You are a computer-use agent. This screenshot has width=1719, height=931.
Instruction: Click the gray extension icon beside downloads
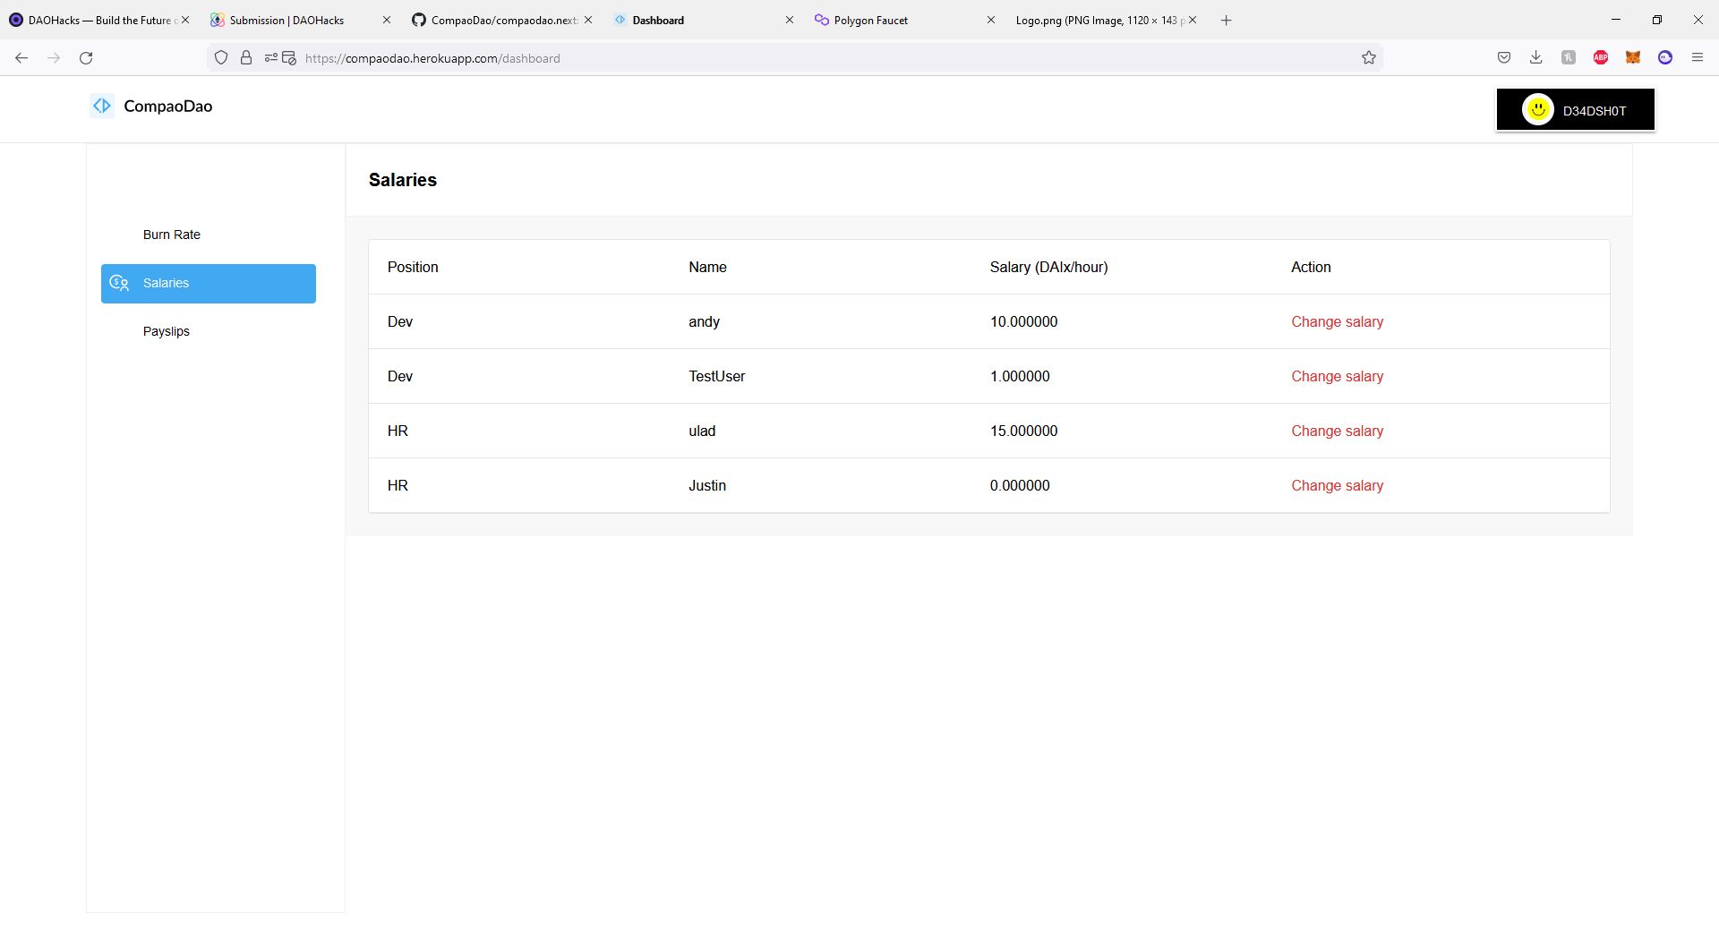coord(1569,58)
